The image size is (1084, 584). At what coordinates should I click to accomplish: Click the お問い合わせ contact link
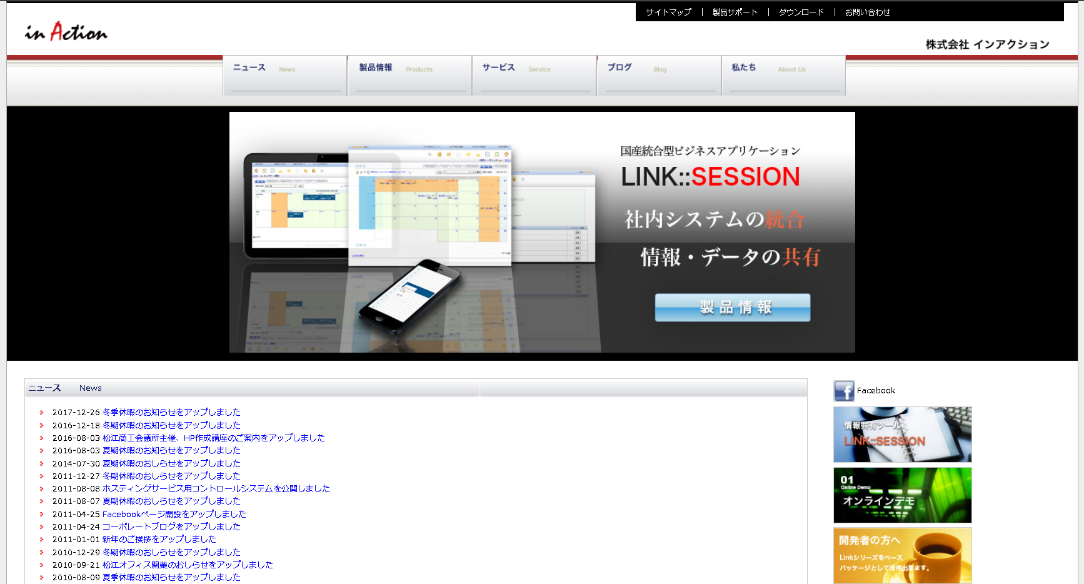[x=867, y=13]
